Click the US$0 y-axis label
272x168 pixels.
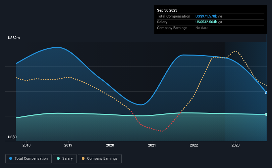coord(12,137)
